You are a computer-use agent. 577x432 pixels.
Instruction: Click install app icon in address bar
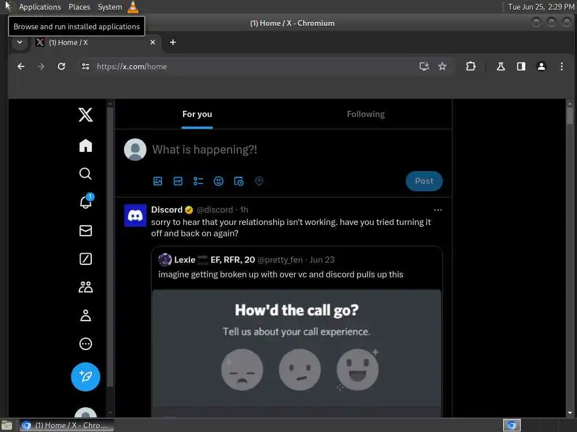pyautogui.click(x=424, y=66)
